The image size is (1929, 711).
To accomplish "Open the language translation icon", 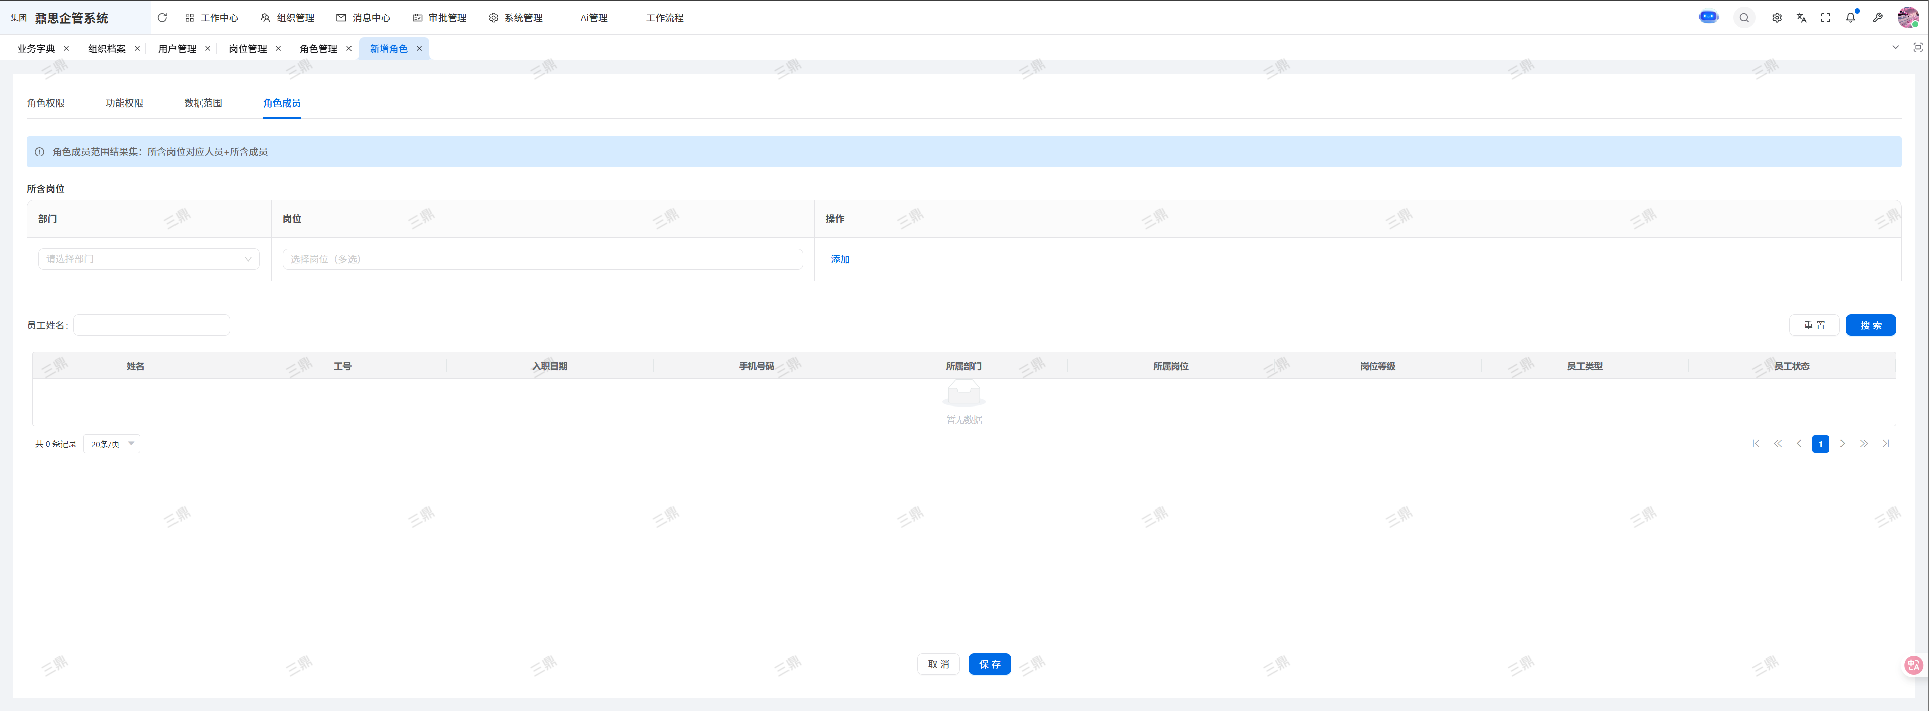I will tap(1801, 18).
